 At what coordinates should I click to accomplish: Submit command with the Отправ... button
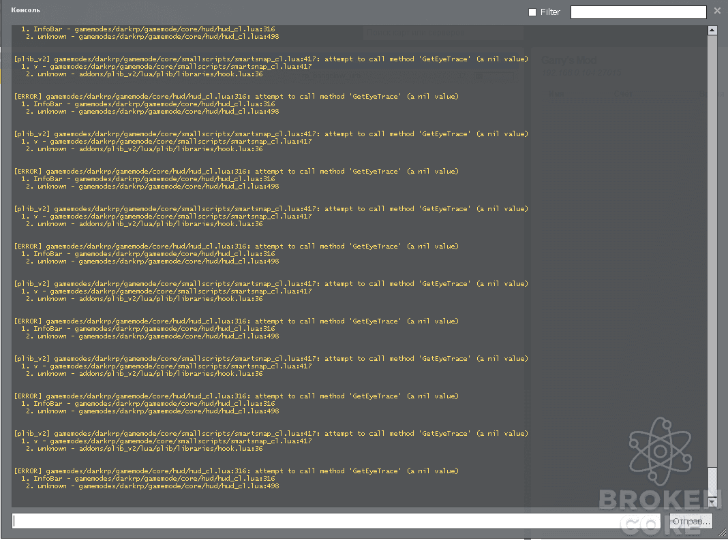pos(691,521)
